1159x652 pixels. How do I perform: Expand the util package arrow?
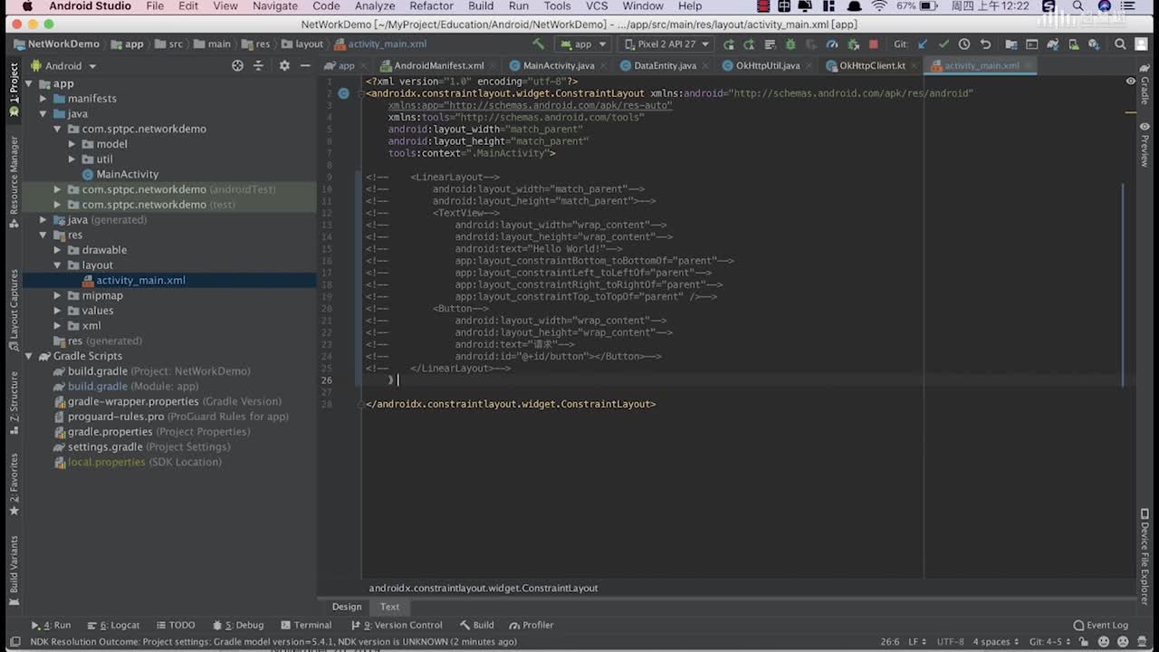tap(72, 159)
